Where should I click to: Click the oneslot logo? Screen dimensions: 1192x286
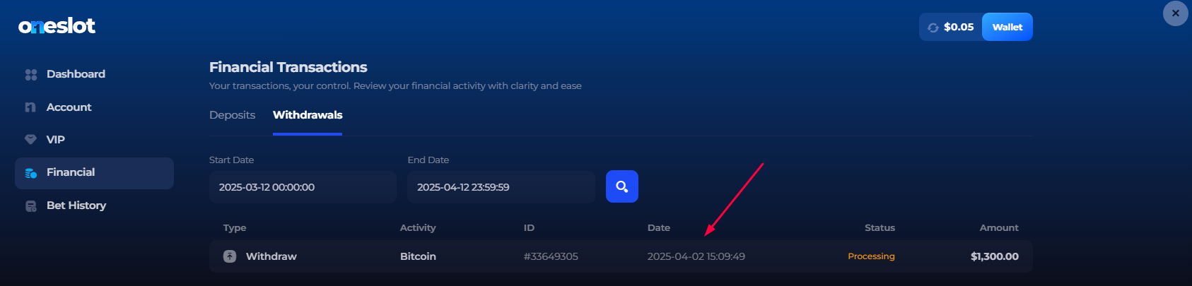tap(57, 26)
